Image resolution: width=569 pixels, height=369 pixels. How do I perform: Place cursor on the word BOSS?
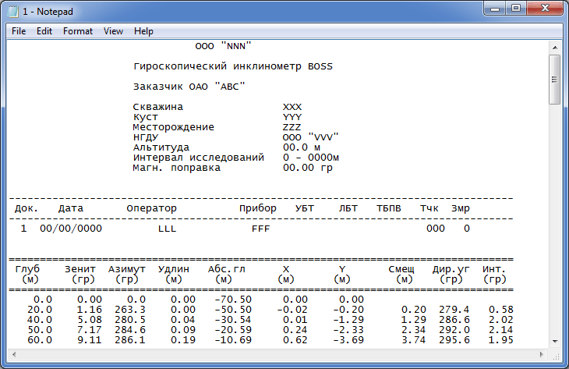[x=320, y=66]
